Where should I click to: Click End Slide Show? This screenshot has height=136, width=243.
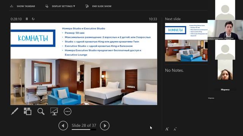pos(102,6)
